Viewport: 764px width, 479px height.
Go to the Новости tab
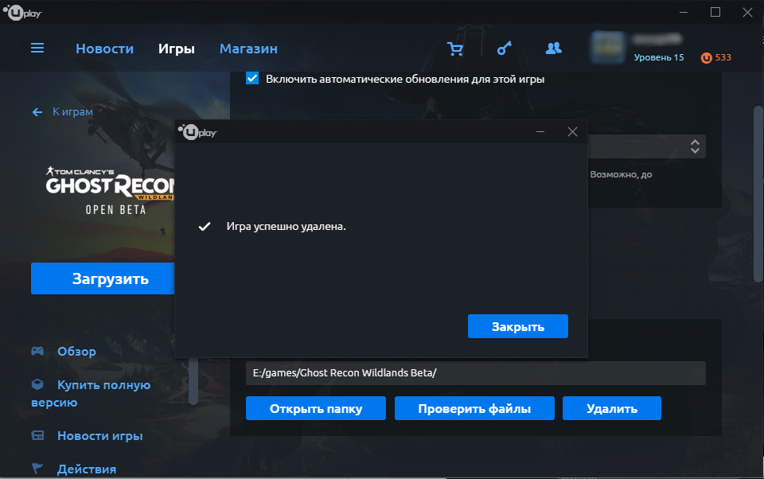point(105,49)
